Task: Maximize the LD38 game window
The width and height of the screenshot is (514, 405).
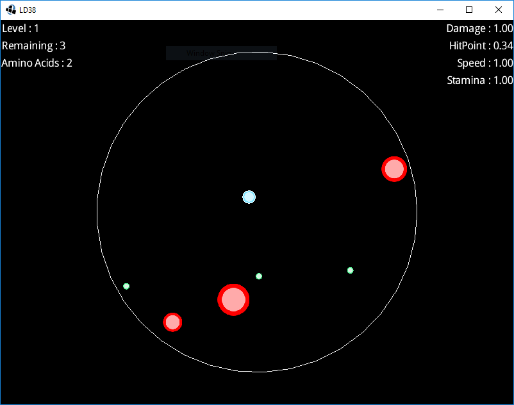Action: click(x=469, y=10)
